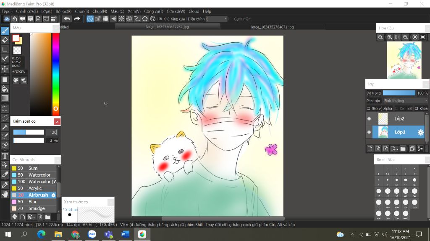Open the Pha trộn blend mode dropdown
Screen dimensions: 430x241
(406, 101)
